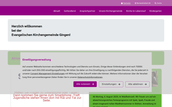Image resolution: width=172 pixels, height=107 pixels.
Task: Click the Einwilligungsverwaltung heading
Action: (x=37, y=60)
